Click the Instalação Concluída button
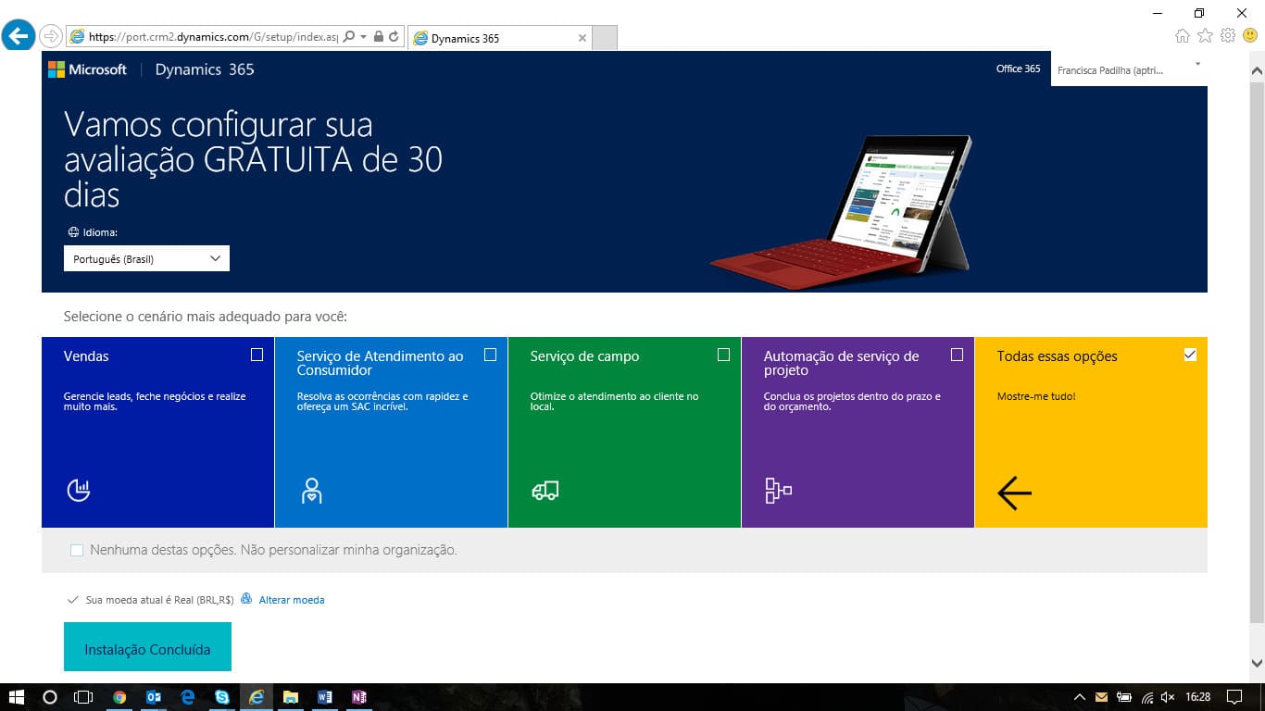 click(x=147, y=647)
